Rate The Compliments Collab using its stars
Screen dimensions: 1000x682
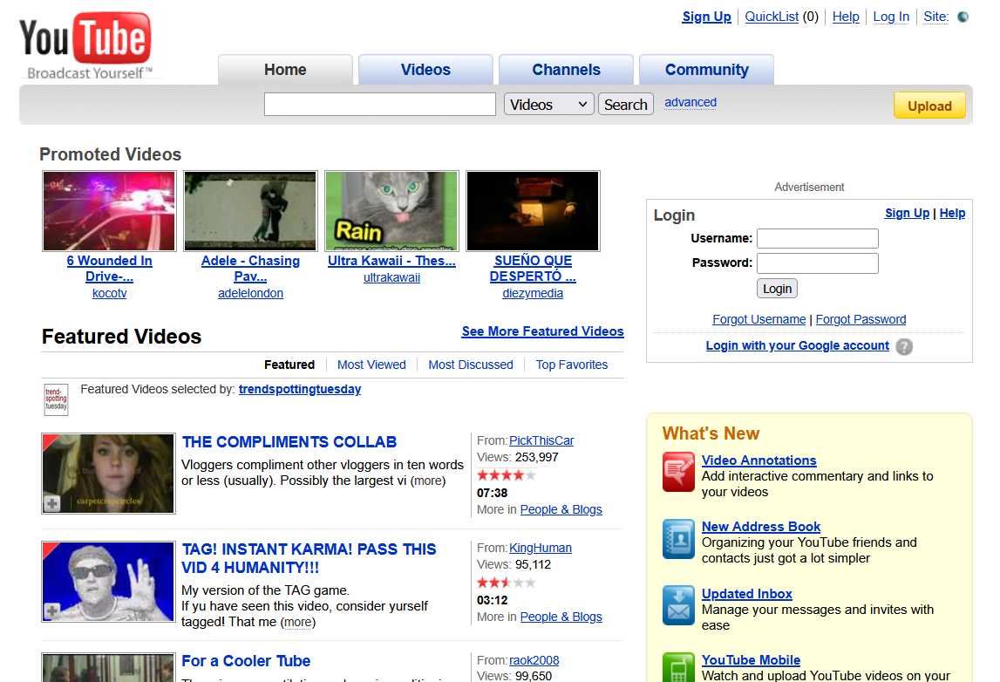507,475
